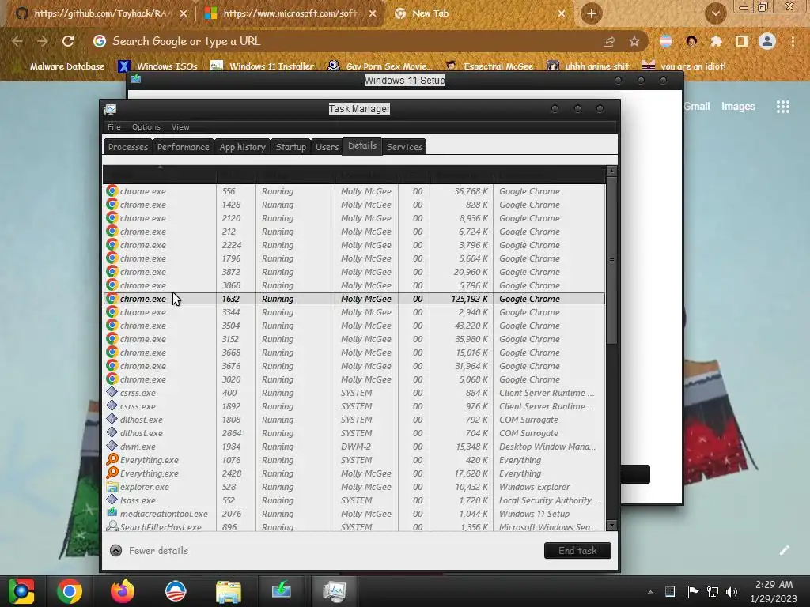Open Google apps grid icon
The height and width of the screenshot is (607, 810).
click(x=783, y=107)
